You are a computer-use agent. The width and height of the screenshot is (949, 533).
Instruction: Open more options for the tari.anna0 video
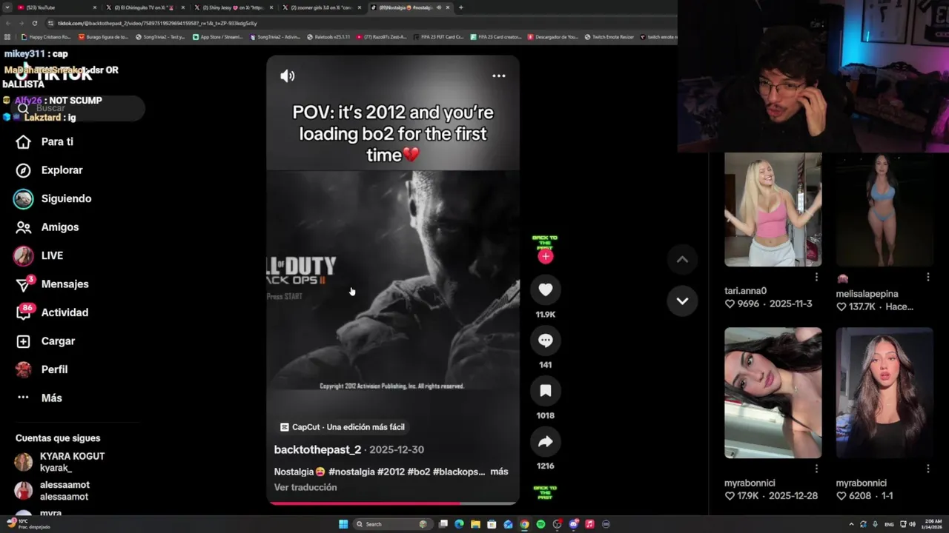tap(816, 277)
